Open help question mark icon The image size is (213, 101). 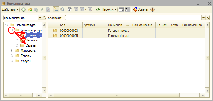[152, 10]
